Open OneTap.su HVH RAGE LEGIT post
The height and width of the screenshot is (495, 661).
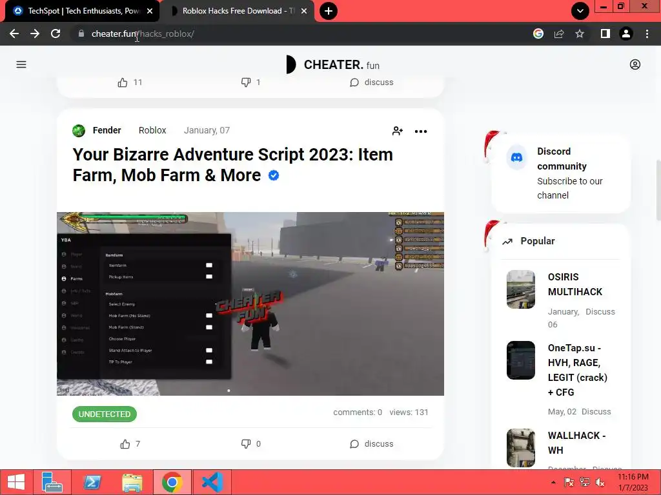(x=578, y=371)
